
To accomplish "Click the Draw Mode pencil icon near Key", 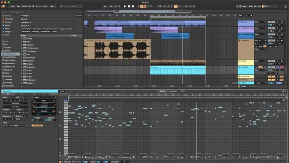I will pos(237,6).
